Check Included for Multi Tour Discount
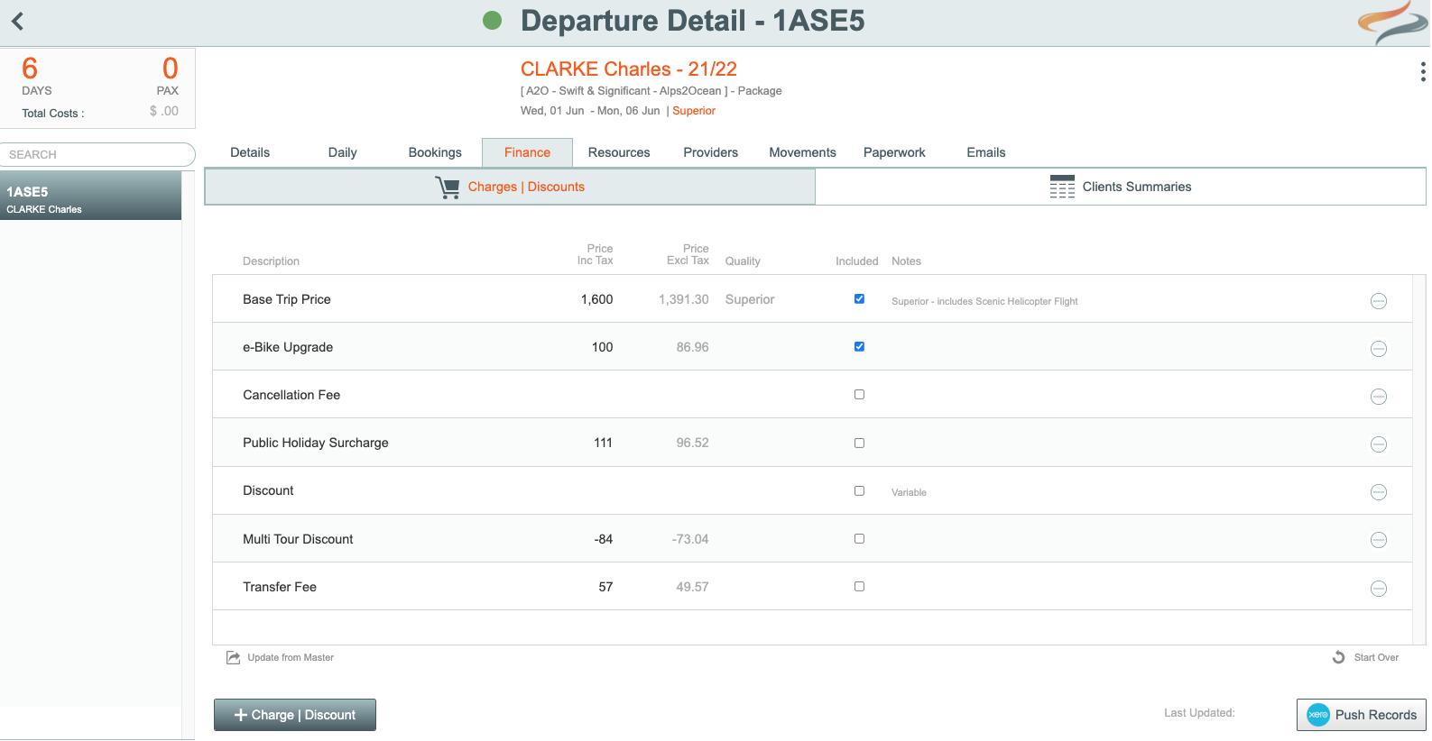This screenshot has width=1432, height=741. point(859,539)
